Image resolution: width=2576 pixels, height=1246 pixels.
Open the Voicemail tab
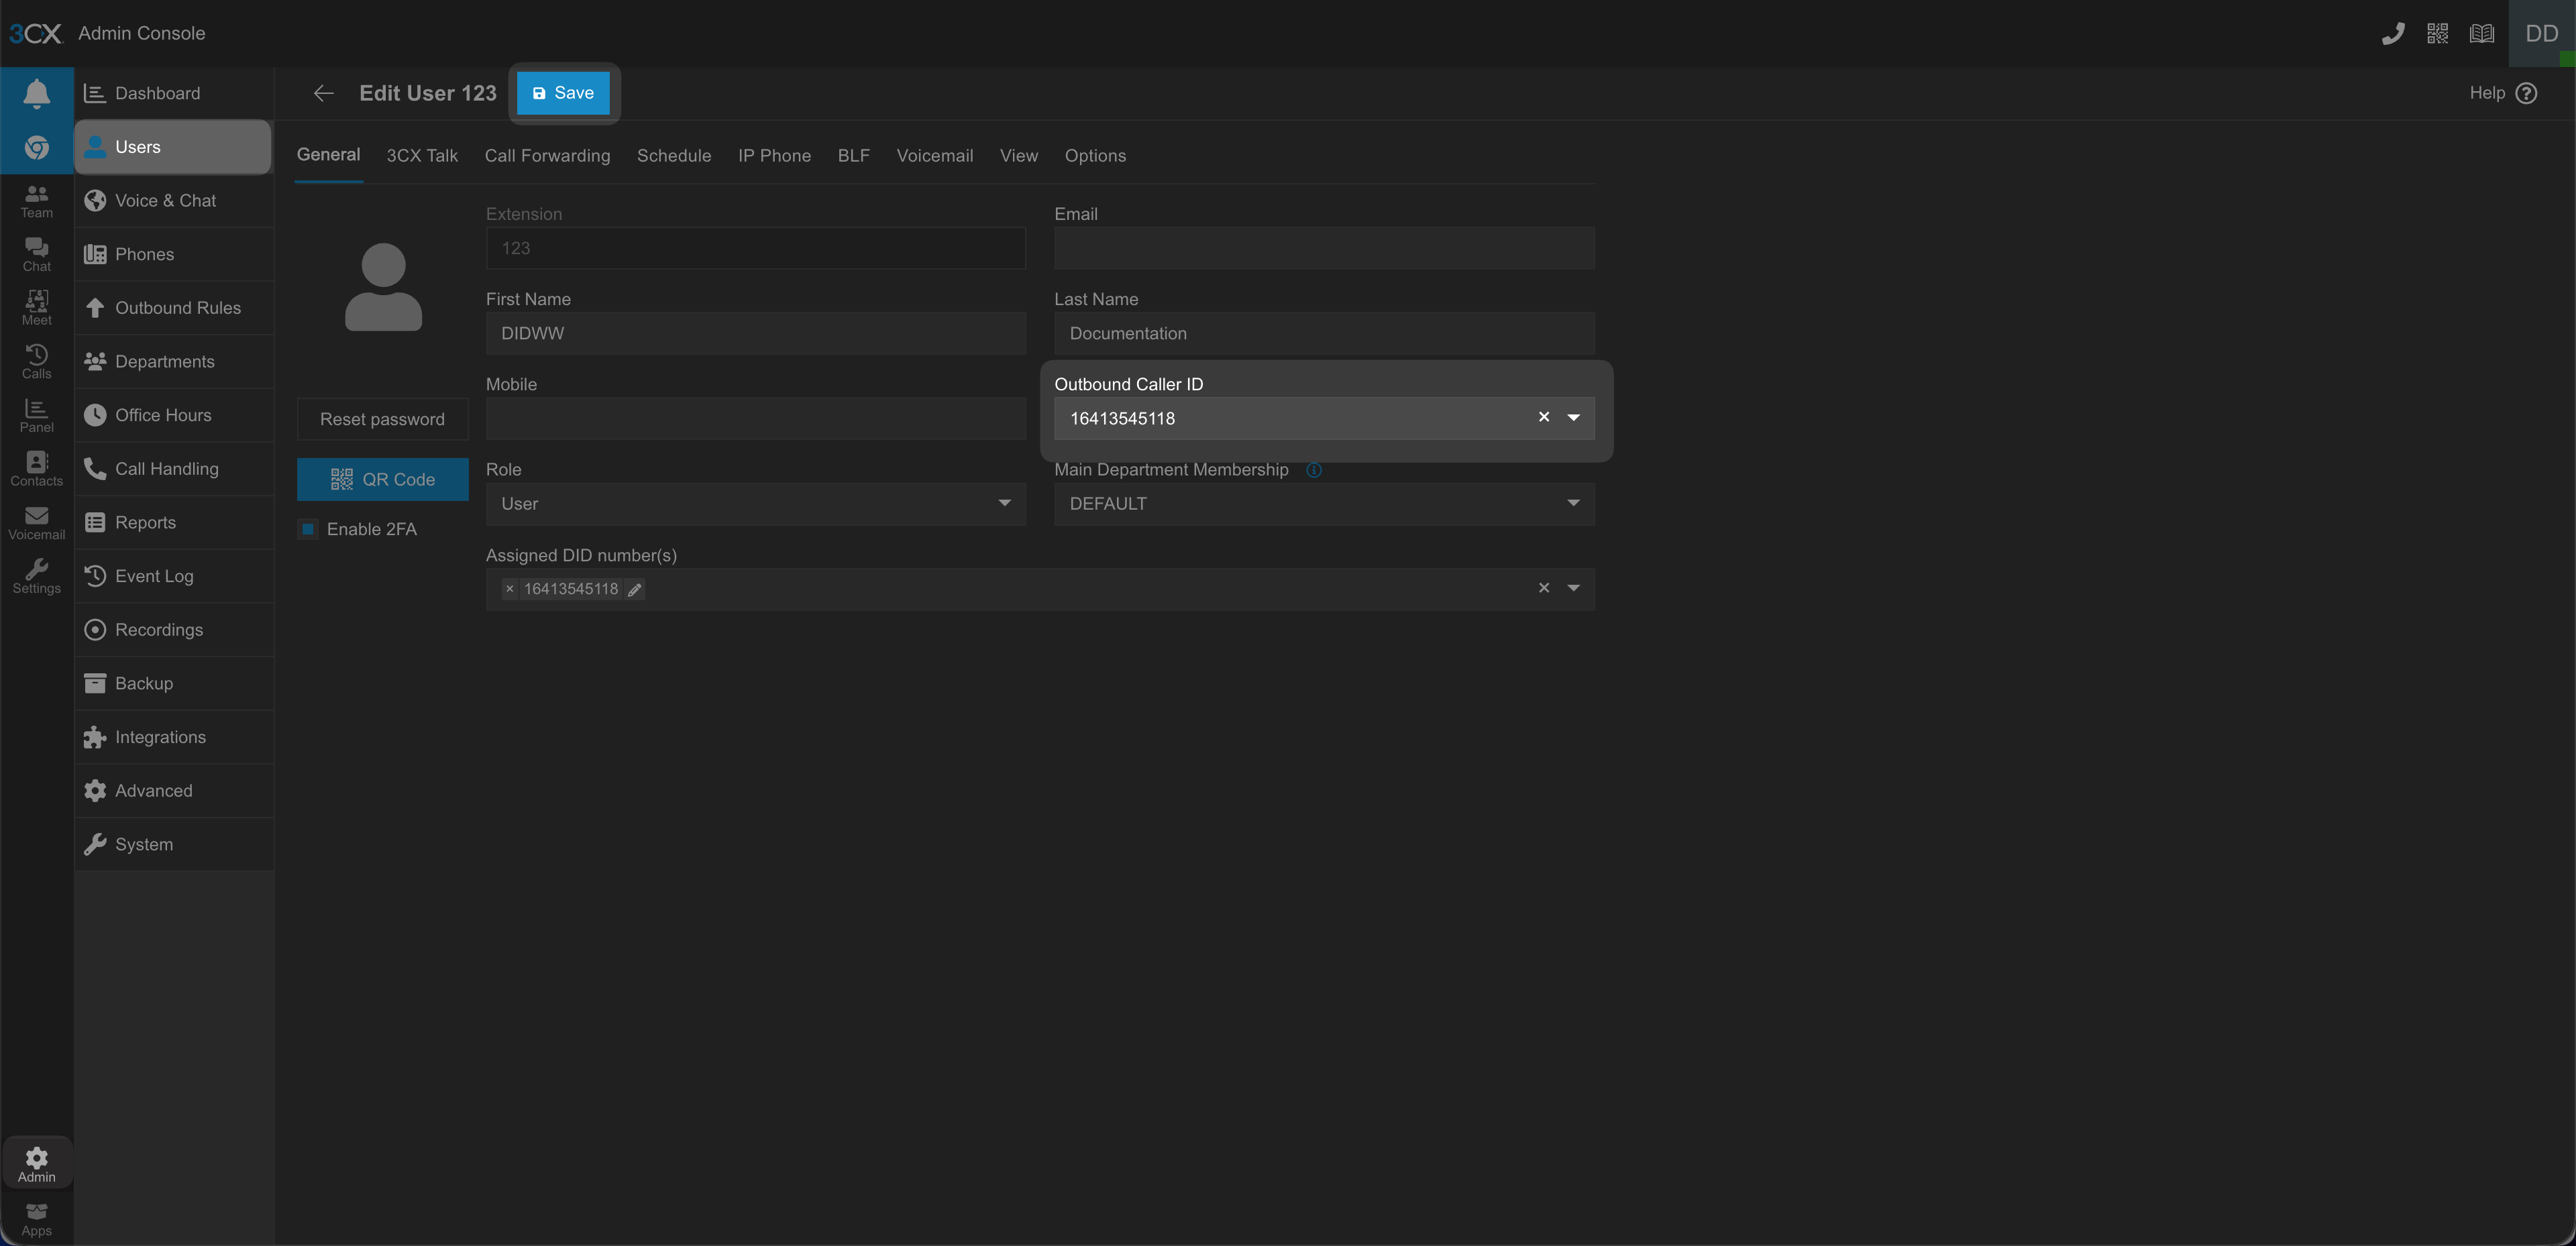pos(934,155)
